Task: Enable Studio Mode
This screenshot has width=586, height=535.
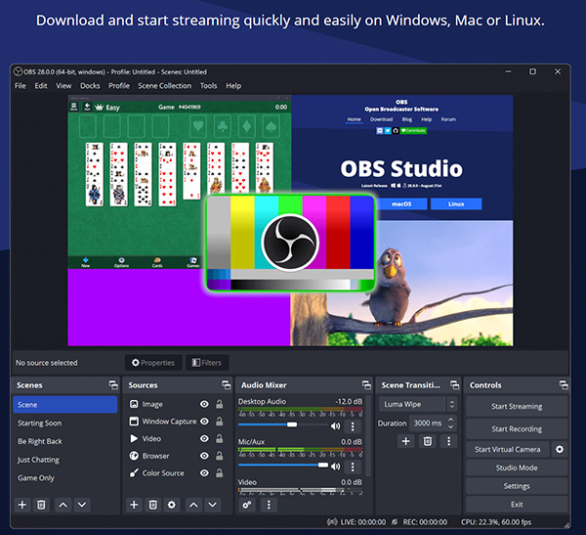Action: pyautogui.click(x=517, y=468)
